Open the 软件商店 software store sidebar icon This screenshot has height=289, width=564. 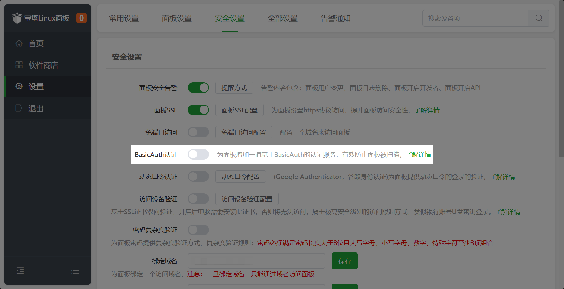[19, 65]
